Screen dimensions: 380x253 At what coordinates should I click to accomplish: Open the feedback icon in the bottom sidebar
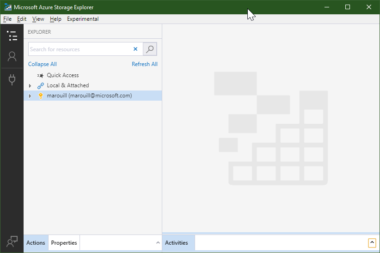click(12, 241)
